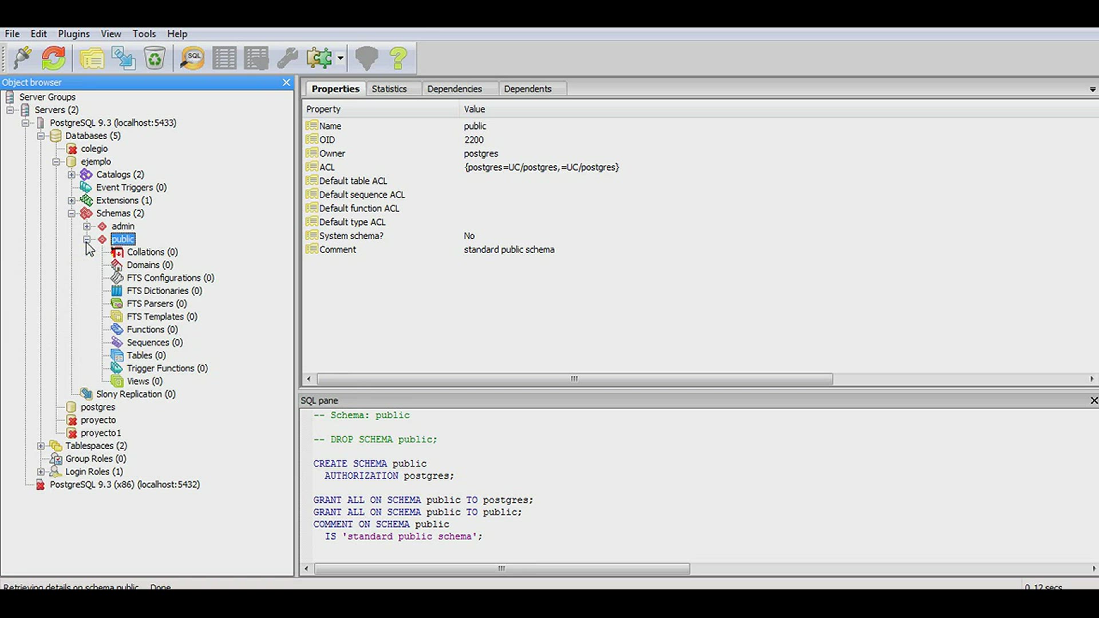1099x618 pixels.
Task: Open the File menu
Action: (x=12, y=34)
